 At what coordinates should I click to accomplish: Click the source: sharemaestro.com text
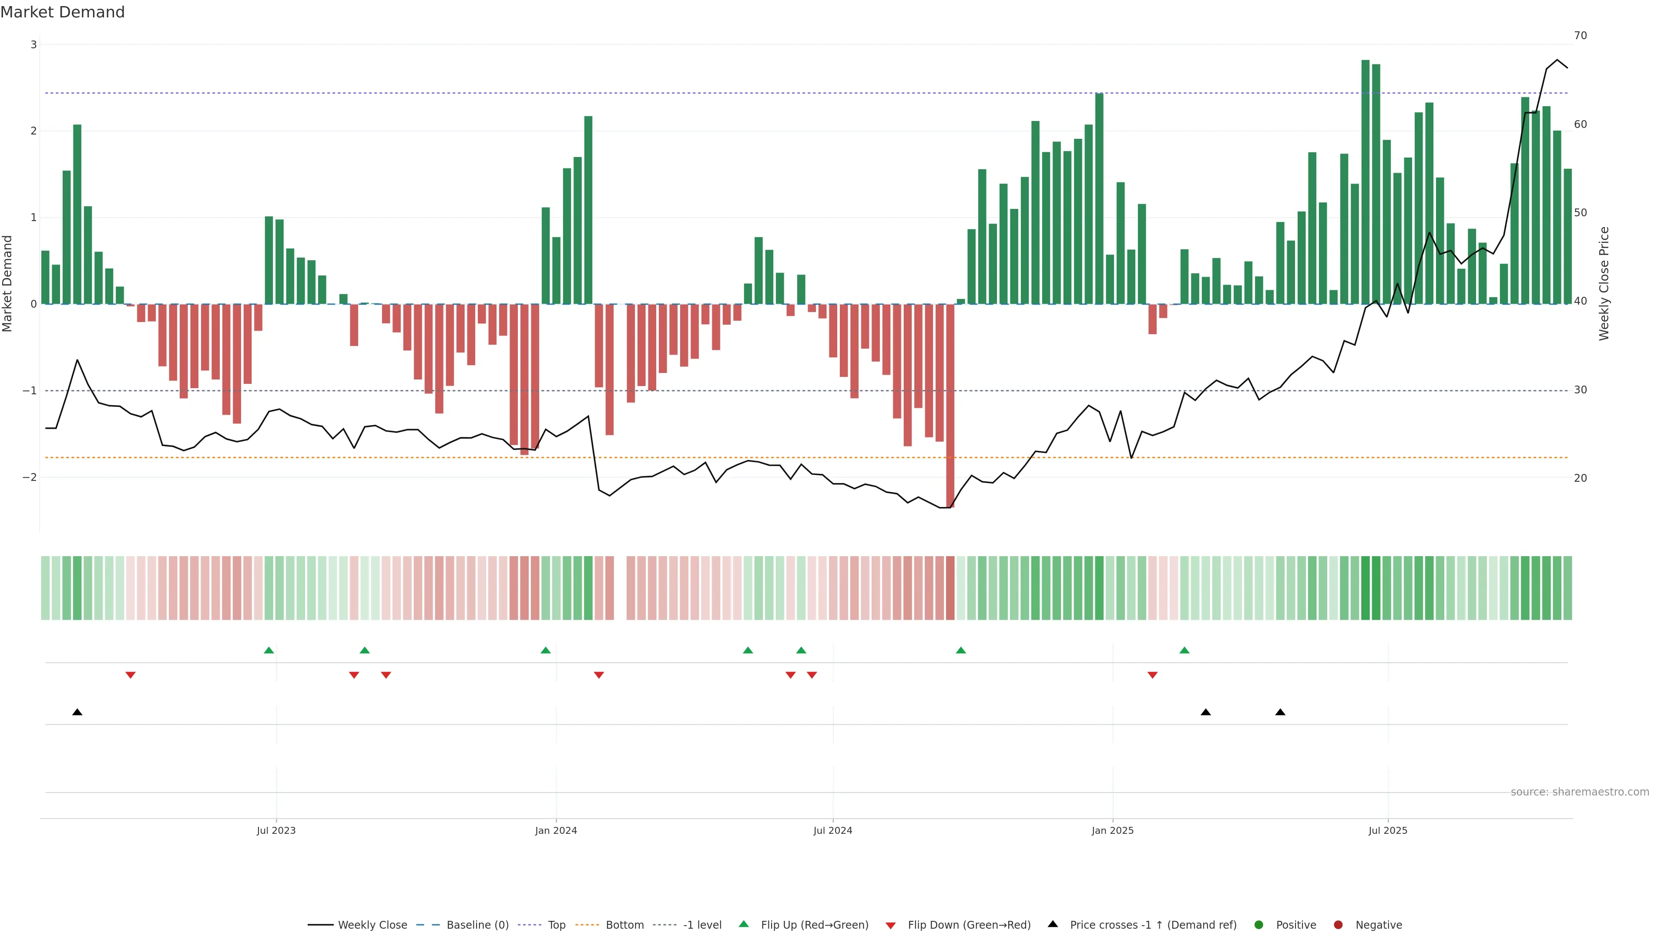(1580, 792)
